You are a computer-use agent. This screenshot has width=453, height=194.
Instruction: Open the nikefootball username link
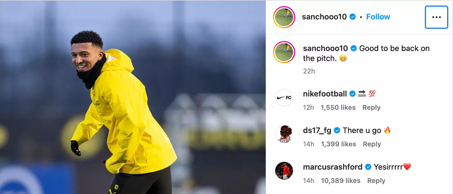[325, 94]
